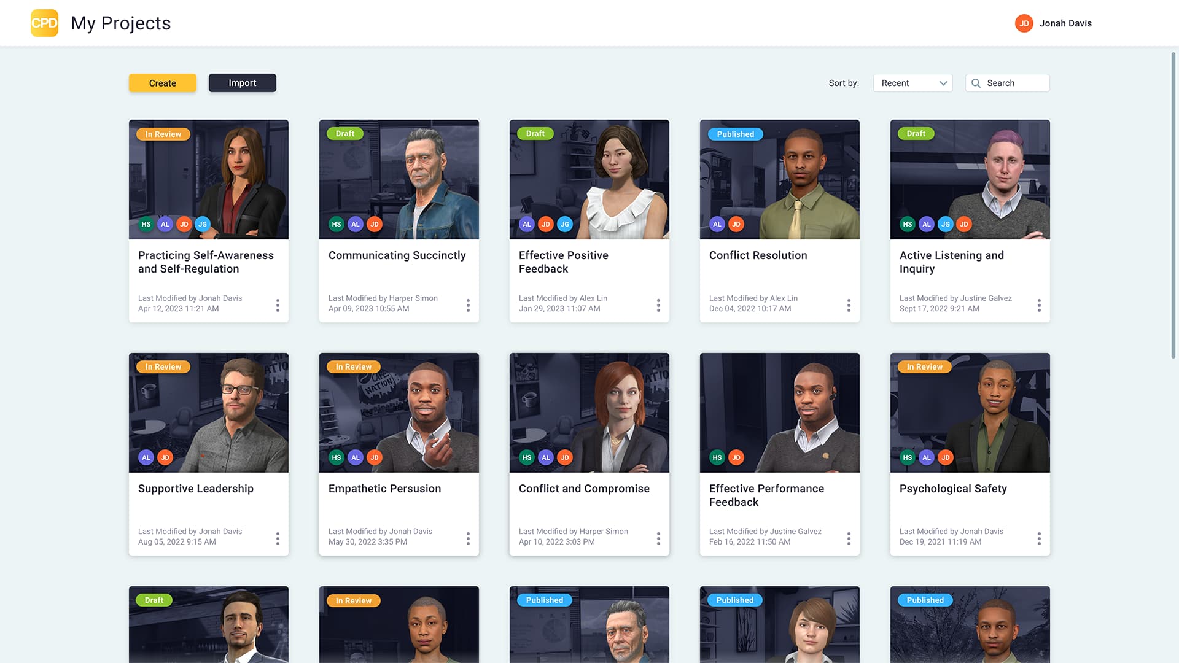The height and width of the screenshot is (663, 1179).
Task: Click Draft badge on Communicating Succinctly card
Action: (x=345, y=133)
